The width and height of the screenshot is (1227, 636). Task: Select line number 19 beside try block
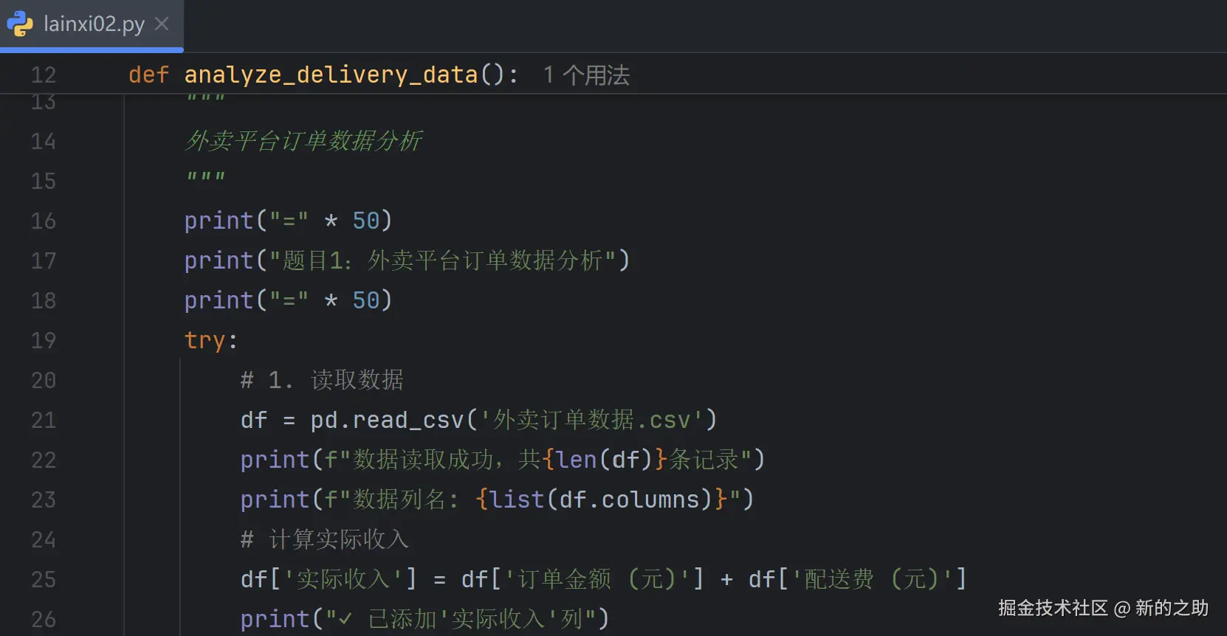pyautogui.click(x=44, y=340)
